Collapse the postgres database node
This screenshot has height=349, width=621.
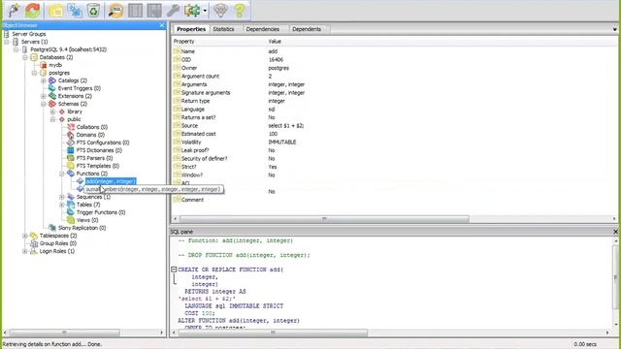click(x=34, y=73)
